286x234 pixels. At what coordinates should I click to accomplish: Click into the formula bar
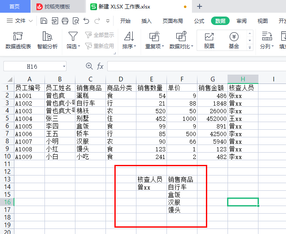[x=197, y=66]
